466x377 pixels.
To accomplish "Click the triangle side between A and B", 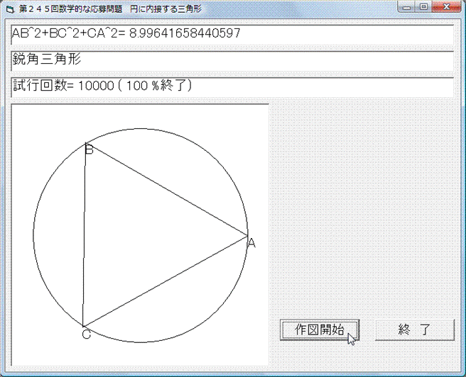I will (167, 189).
